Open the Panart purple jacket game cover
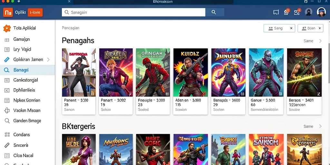This screenshot has width=330, height=165. (x=116, y=73)
